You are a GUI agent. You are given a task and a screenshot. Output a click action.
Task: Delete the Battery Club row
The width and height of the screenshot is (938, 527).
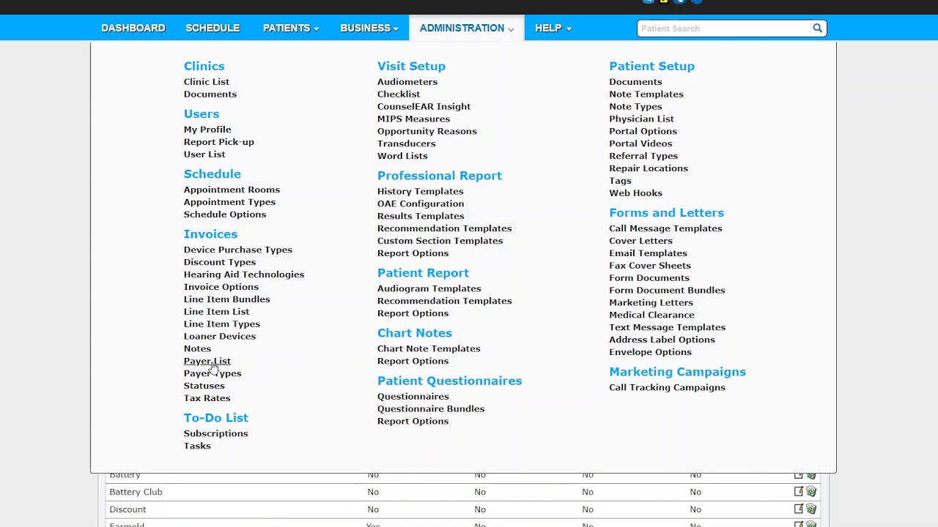click(x=811, y=492)
